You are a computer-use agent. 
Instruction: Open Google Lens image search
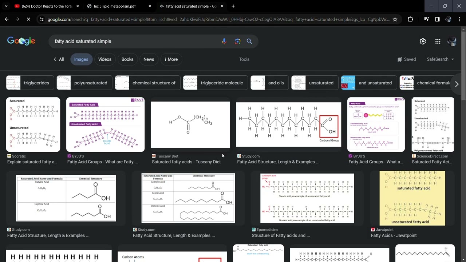coord(237,41)
